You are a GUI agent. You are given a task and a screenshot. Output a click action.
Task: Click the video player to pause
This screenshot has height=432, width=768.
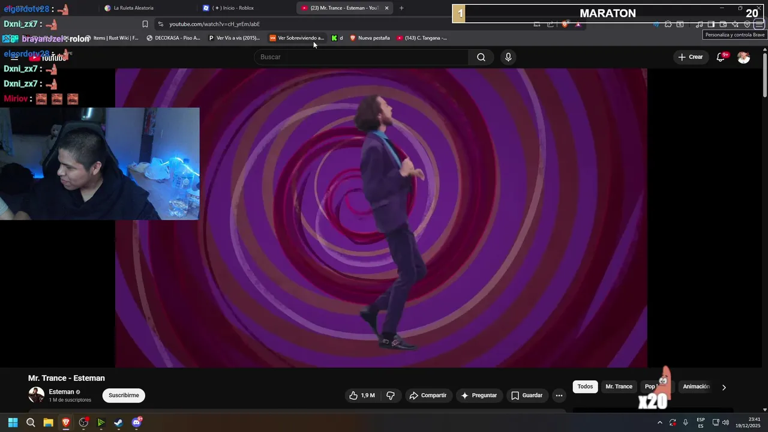[x=381, y=217]
